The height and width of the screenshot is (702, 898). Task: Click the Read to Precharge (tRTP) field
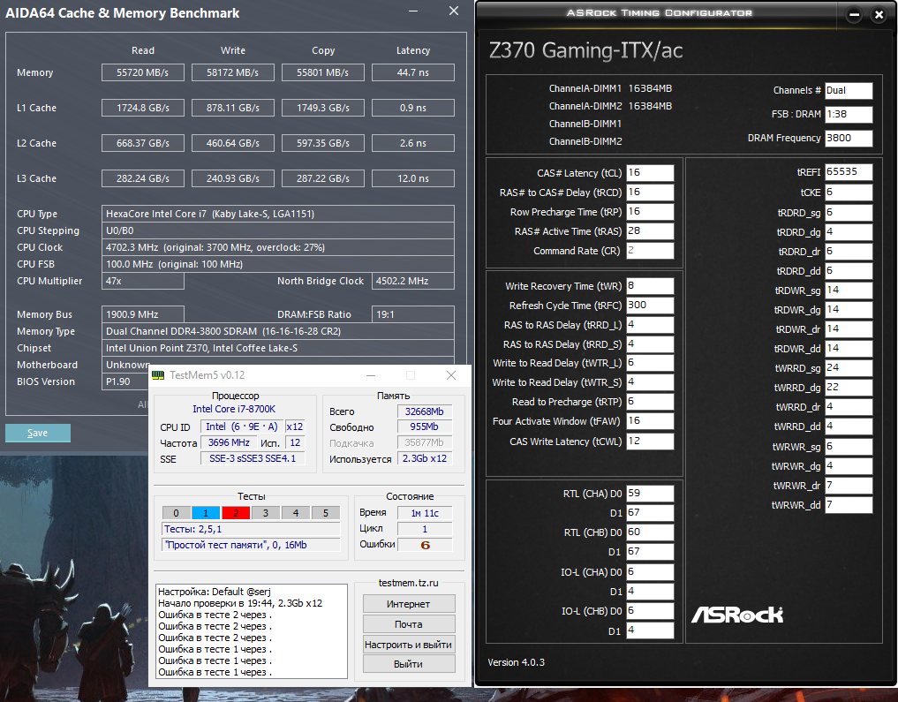(x=650, y=402)
